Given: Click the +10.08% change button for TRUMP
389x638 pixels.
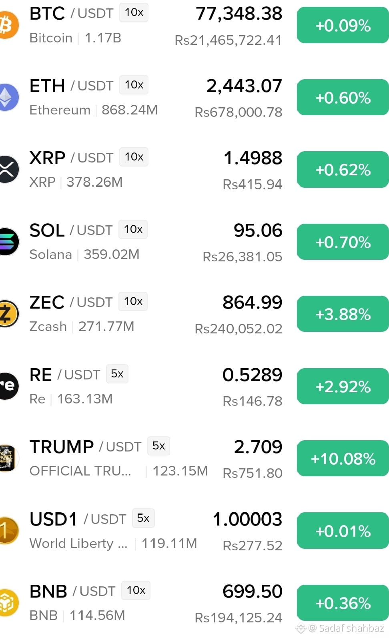Looking at the screenshot, I should (343, 458).
